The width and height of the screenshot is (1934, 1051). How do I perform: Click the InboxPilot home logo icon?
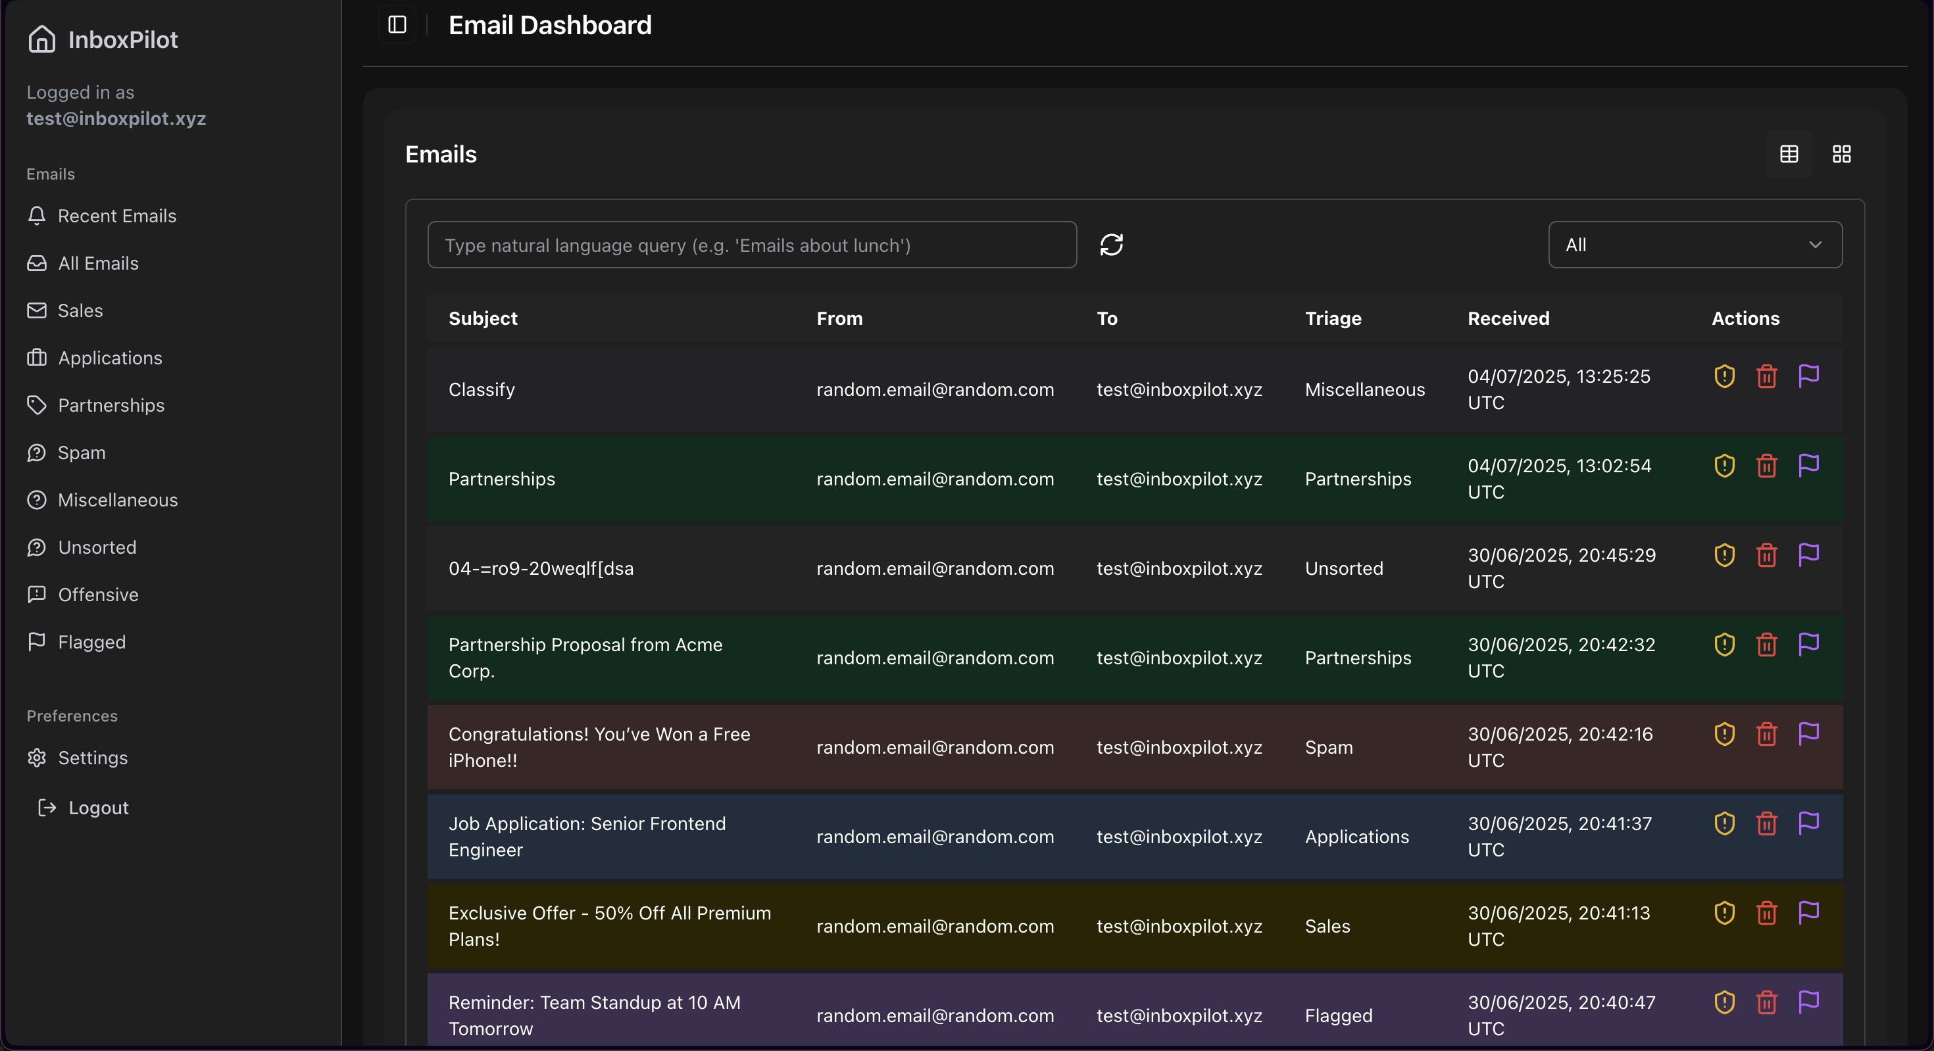[x=41, y=39]
